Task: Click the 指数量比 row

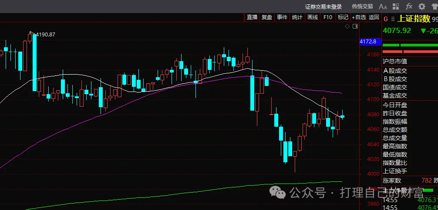Action: point(410,163)
